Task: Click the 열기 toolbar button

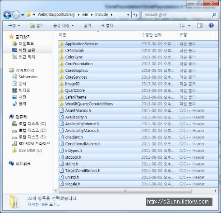Action: click(x=37, y=25)
